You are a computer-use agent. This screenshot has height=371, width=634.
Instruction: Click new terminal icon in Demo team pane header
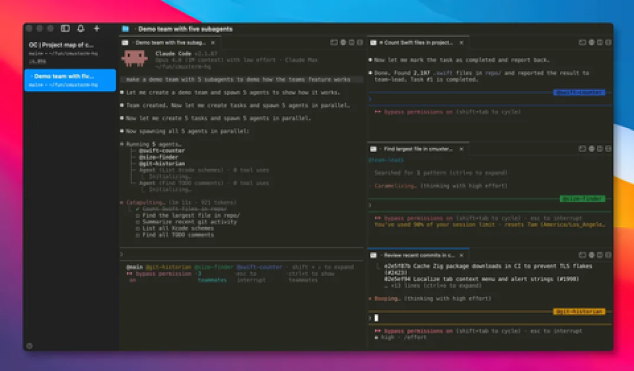coord(334,42)
